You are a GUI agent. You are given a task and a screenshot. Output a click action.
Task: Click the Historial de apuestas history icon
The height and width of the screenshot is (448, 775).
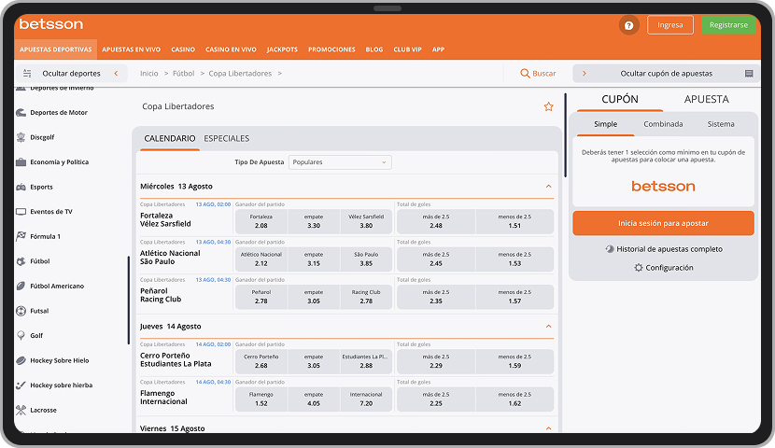click(x=610, y=249)
